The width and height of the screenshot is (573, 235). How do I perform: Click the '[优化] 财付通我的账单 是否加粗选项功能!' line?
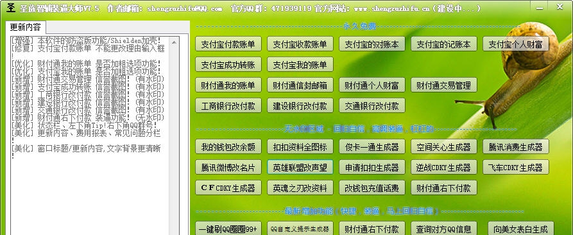86,64
